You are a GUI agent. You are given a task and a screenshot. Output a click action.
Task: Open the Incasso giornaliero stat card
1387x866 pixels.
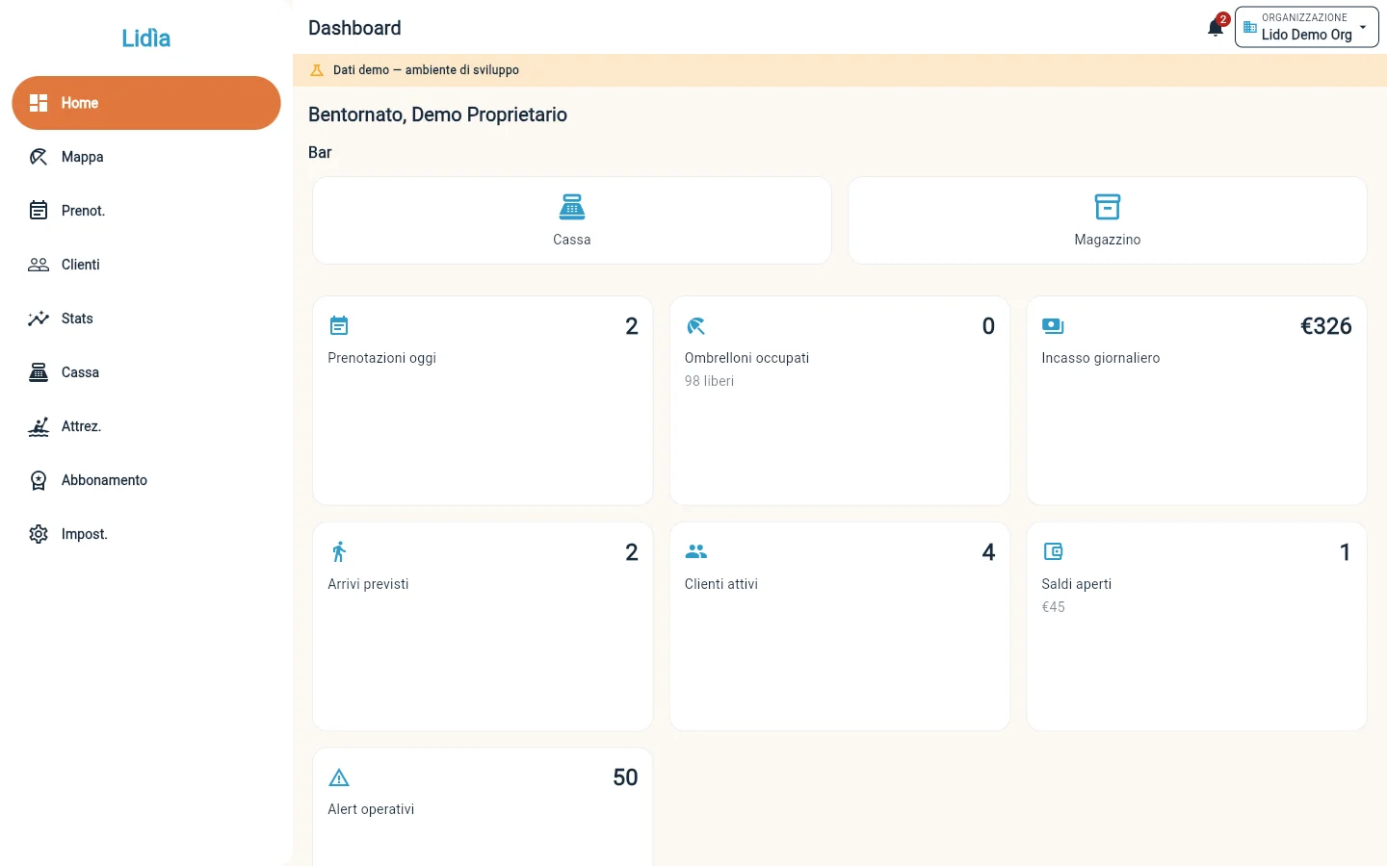(1196, 400)
